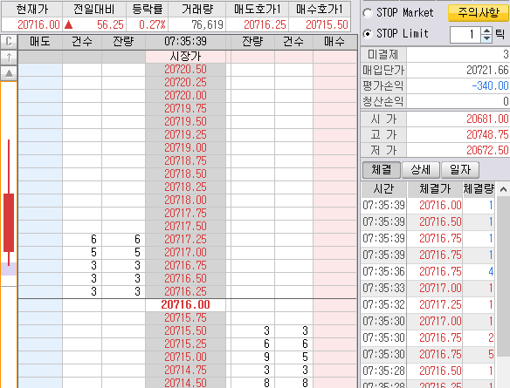Click the 거래량 value 76,619
The width and height of the screenshot is (510, 388).
pyautogui.click(x=207, y=24)
